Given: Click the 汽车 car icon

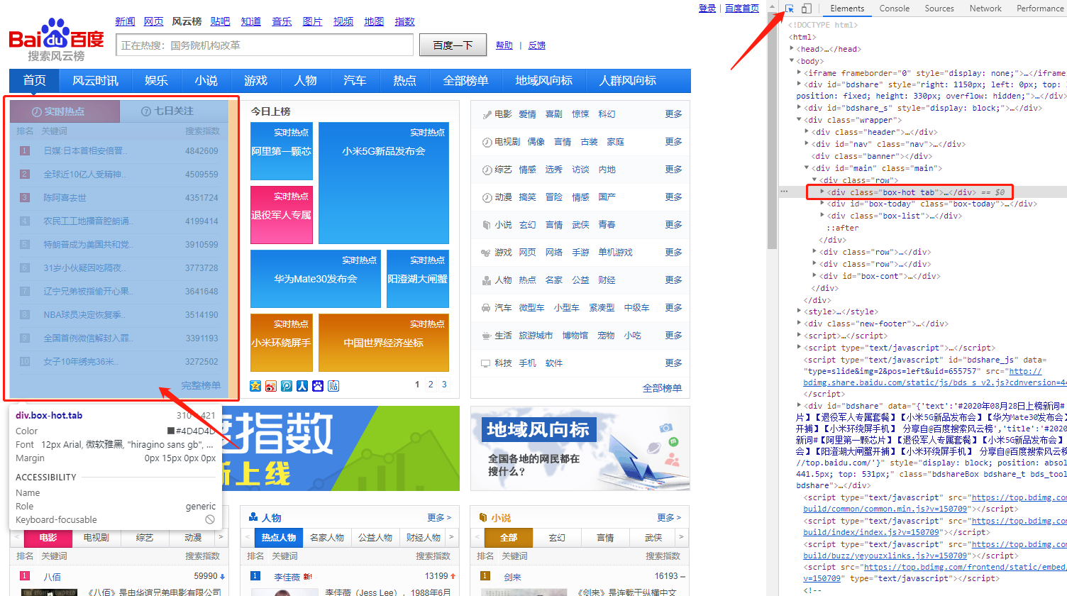Looking at the screenshot, I should (x=487, y=308).
